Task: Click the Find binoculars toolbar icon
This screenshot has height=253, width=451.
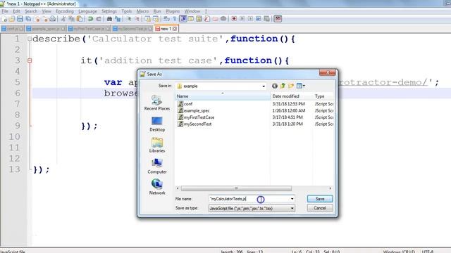Action: click(x=109, y=19)
